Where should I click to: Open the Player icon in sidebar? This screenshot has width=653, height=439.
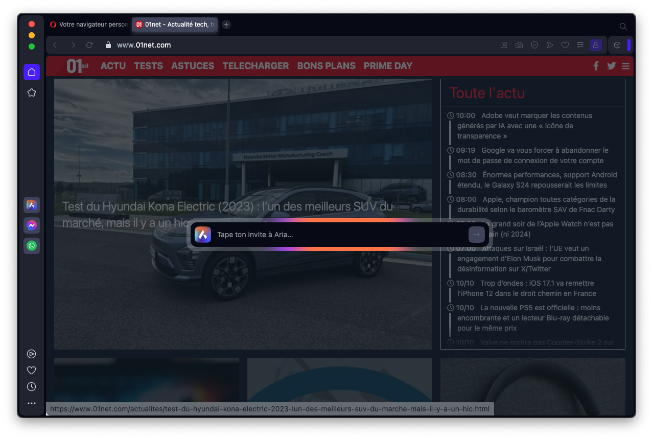tap(32, 354)
